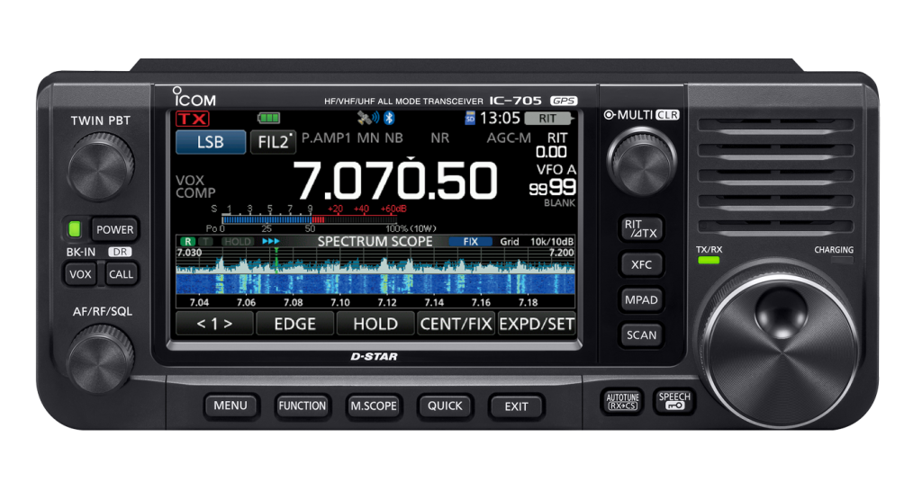922x490 pixels.
Task: Open the LSB operating mode selector
Action: [211, 142]
